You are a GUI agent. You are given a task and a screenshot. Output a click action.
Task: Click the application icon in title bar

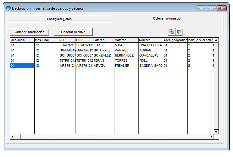click(8, 8)
